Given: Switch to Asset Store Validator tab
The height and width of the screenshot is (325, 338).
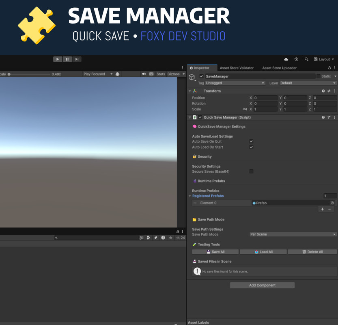Looking at the screenshot, I should [237, 68].
